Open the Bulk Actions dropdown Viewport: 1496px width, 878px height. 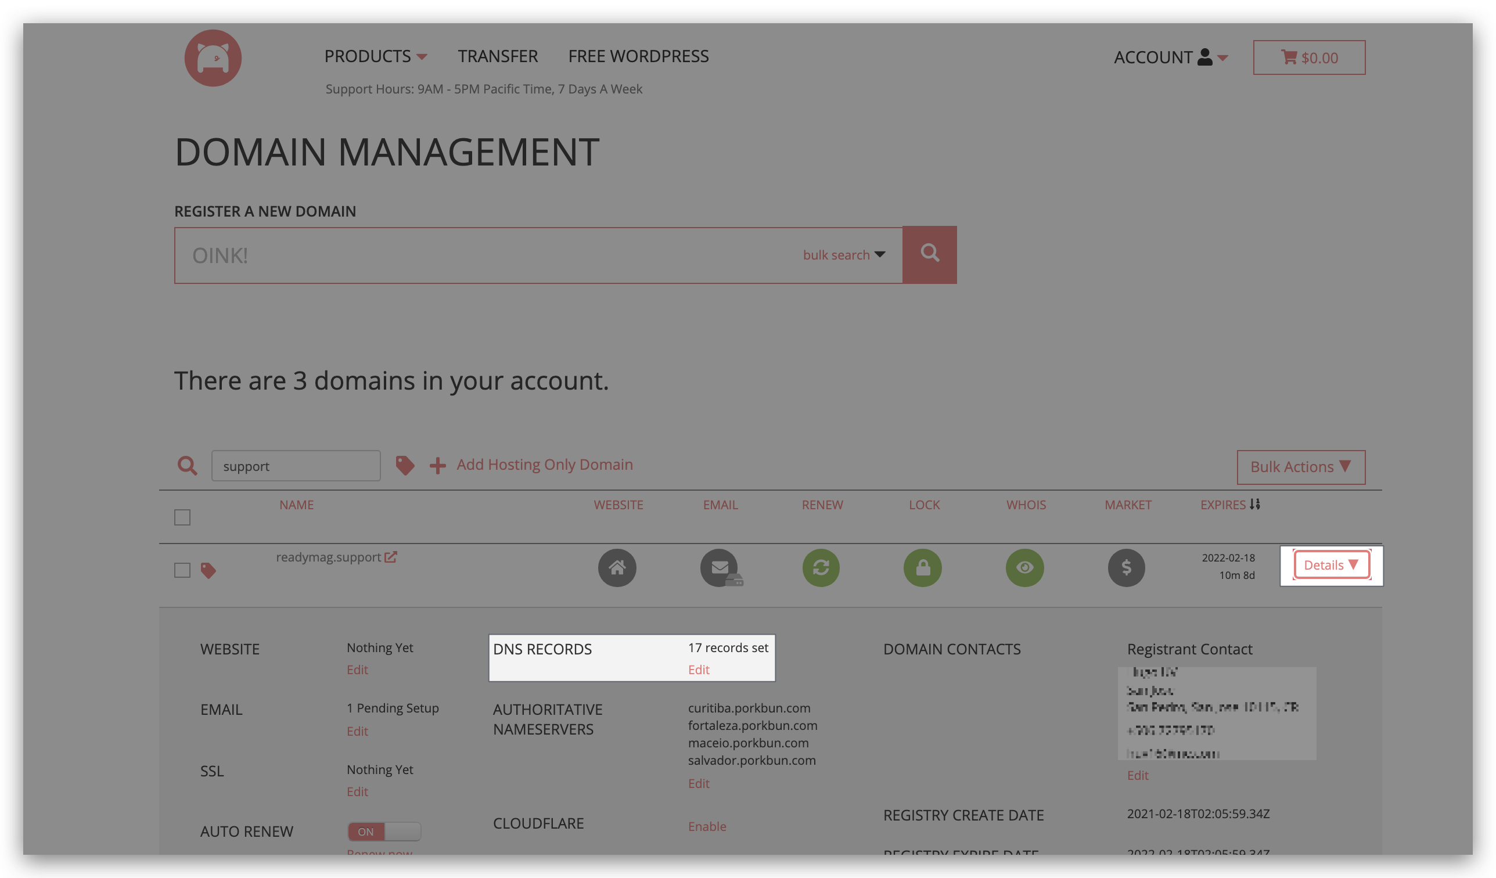point(1300,467)
